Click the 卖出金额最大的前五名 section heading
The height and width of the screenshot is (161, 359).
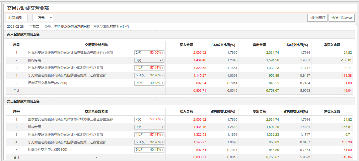[23, 101]
